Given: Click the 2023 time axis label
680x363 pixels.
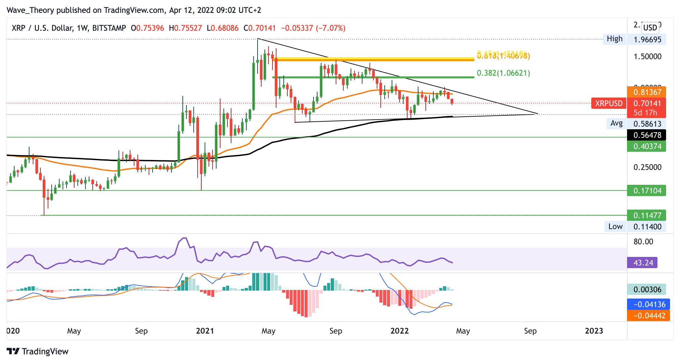Looking at the screenshot, I should tap(594, 331).
